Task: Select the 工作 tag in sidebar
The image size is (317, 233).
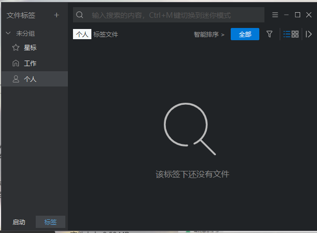Action: tap(30, 64)
